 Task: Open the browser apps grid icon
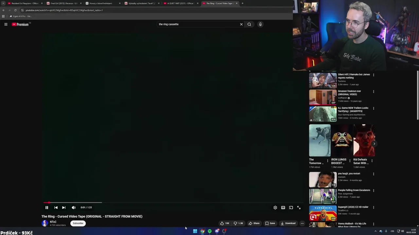point(3,16)
